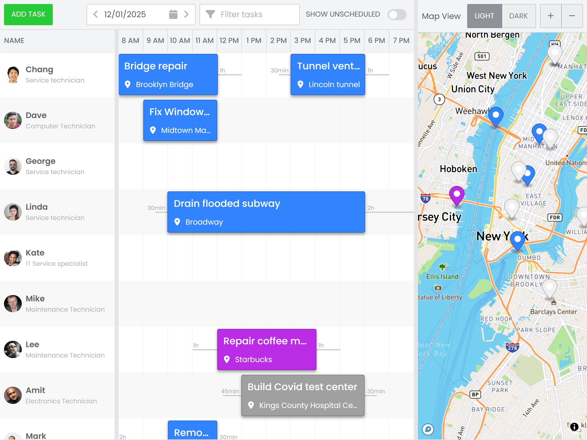587x440 pixels.
Task: Click the location pin on the Bridge repair task
Action: click(128, 84)
